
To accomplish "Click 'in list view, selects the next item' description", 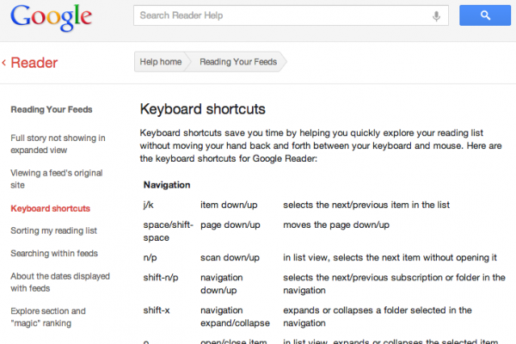I will pos(390,257).
